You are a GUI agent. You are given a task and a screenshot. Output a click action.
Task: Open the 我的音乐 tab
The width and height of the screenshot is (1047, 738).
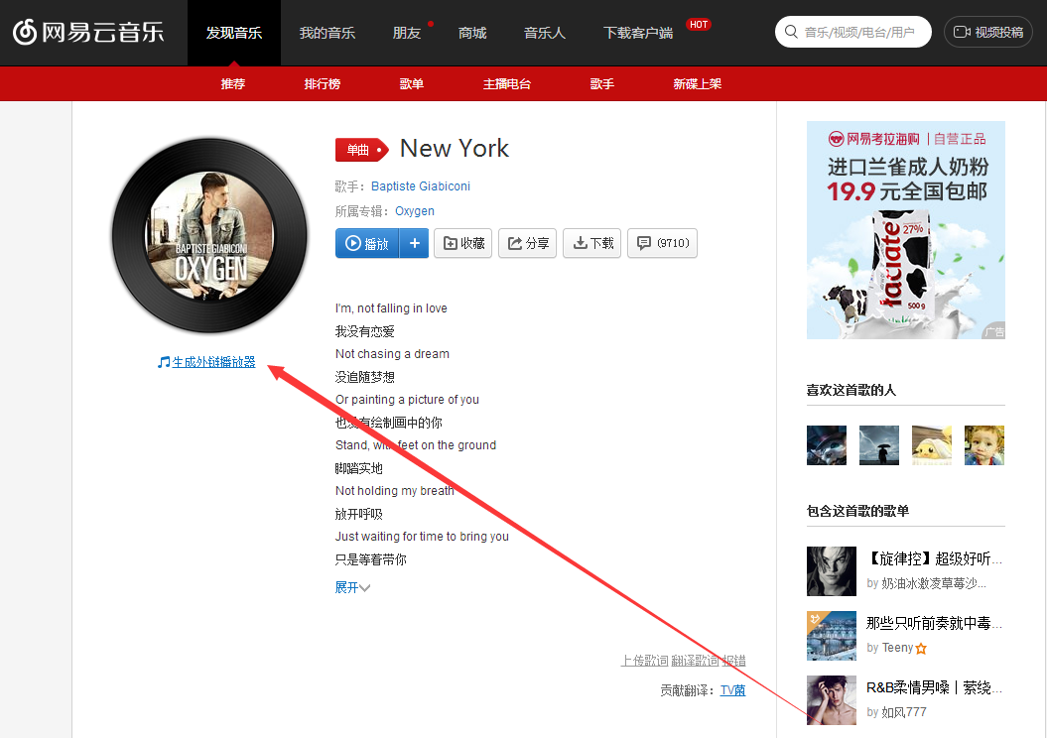pos(327,33)
